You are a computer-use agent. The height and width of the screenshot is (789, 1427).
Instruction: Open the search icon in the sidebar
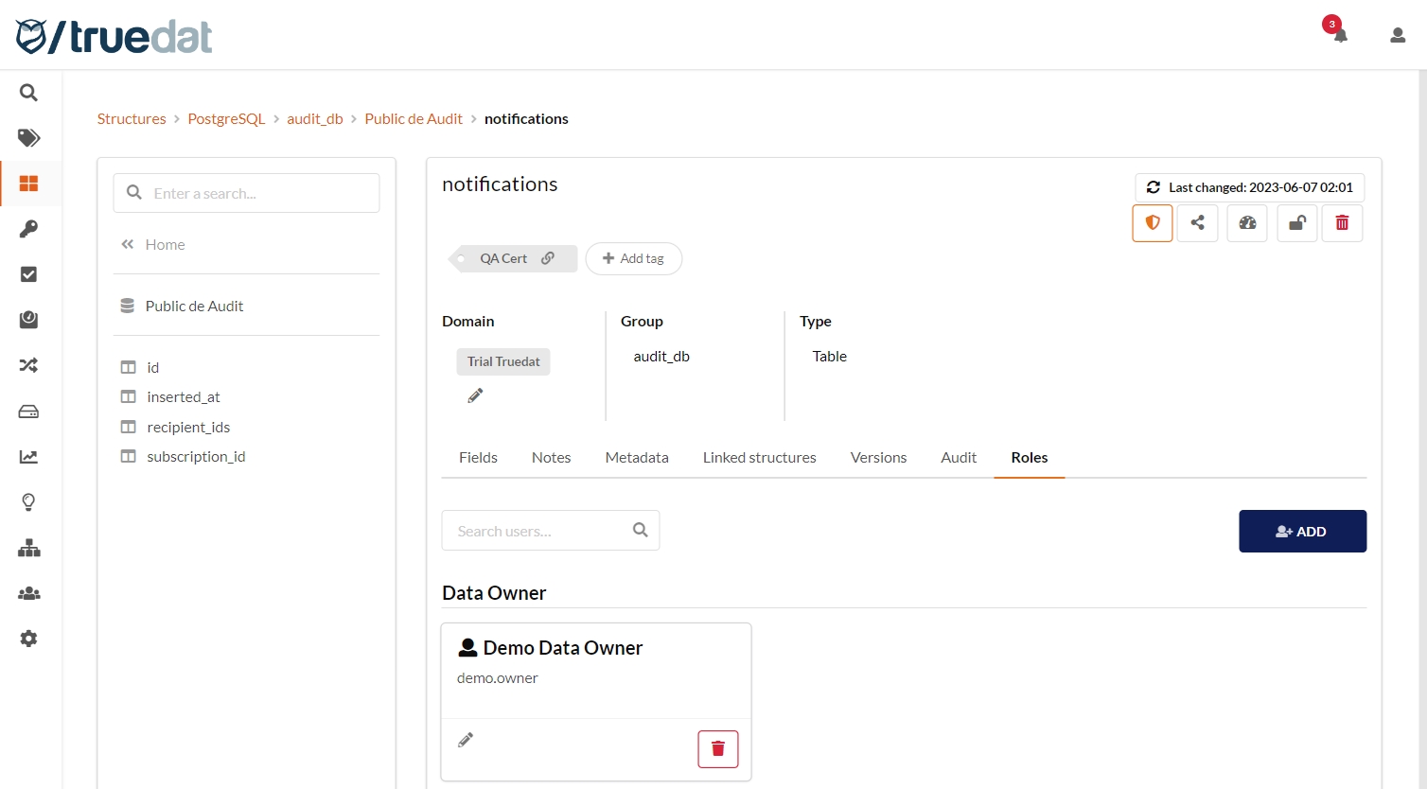click(29, 93)
